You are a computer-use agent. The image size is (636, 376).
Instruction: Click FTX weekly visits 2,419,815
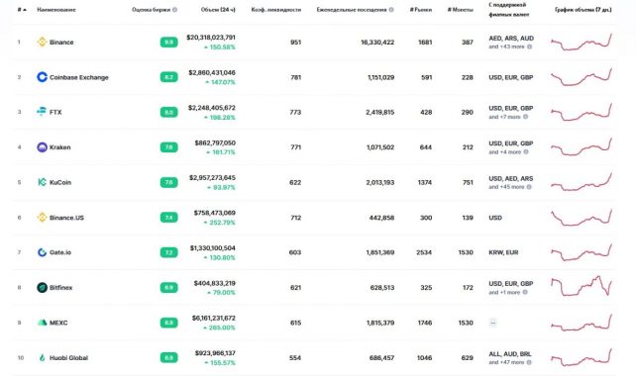point(380,112)
